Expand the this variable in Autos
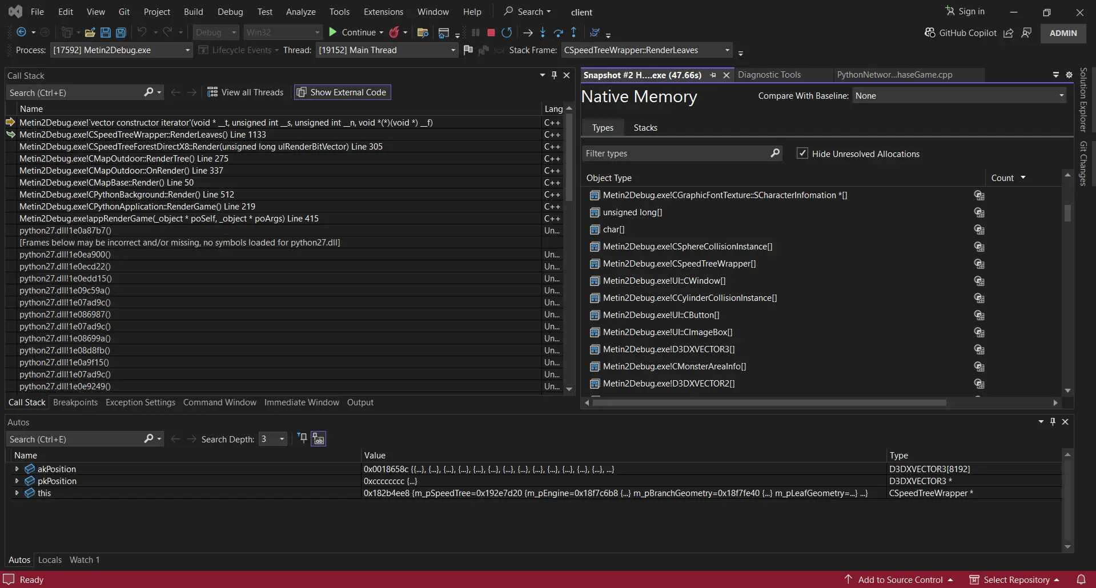Viewport: 1096px width, 588px height. point(16,493)
